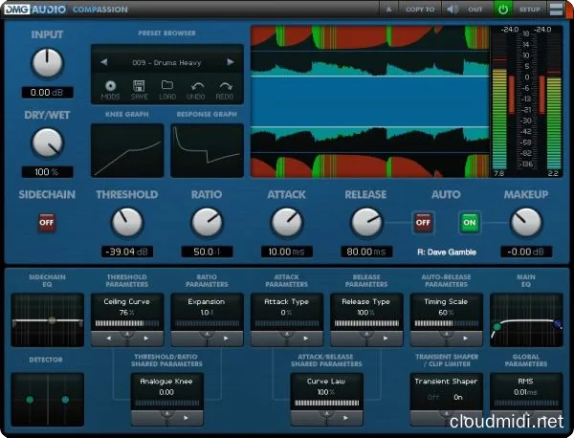Screen dimensions: 574x438
Task: Click next arrow under Expansion
Action: (x=226, y=339)
